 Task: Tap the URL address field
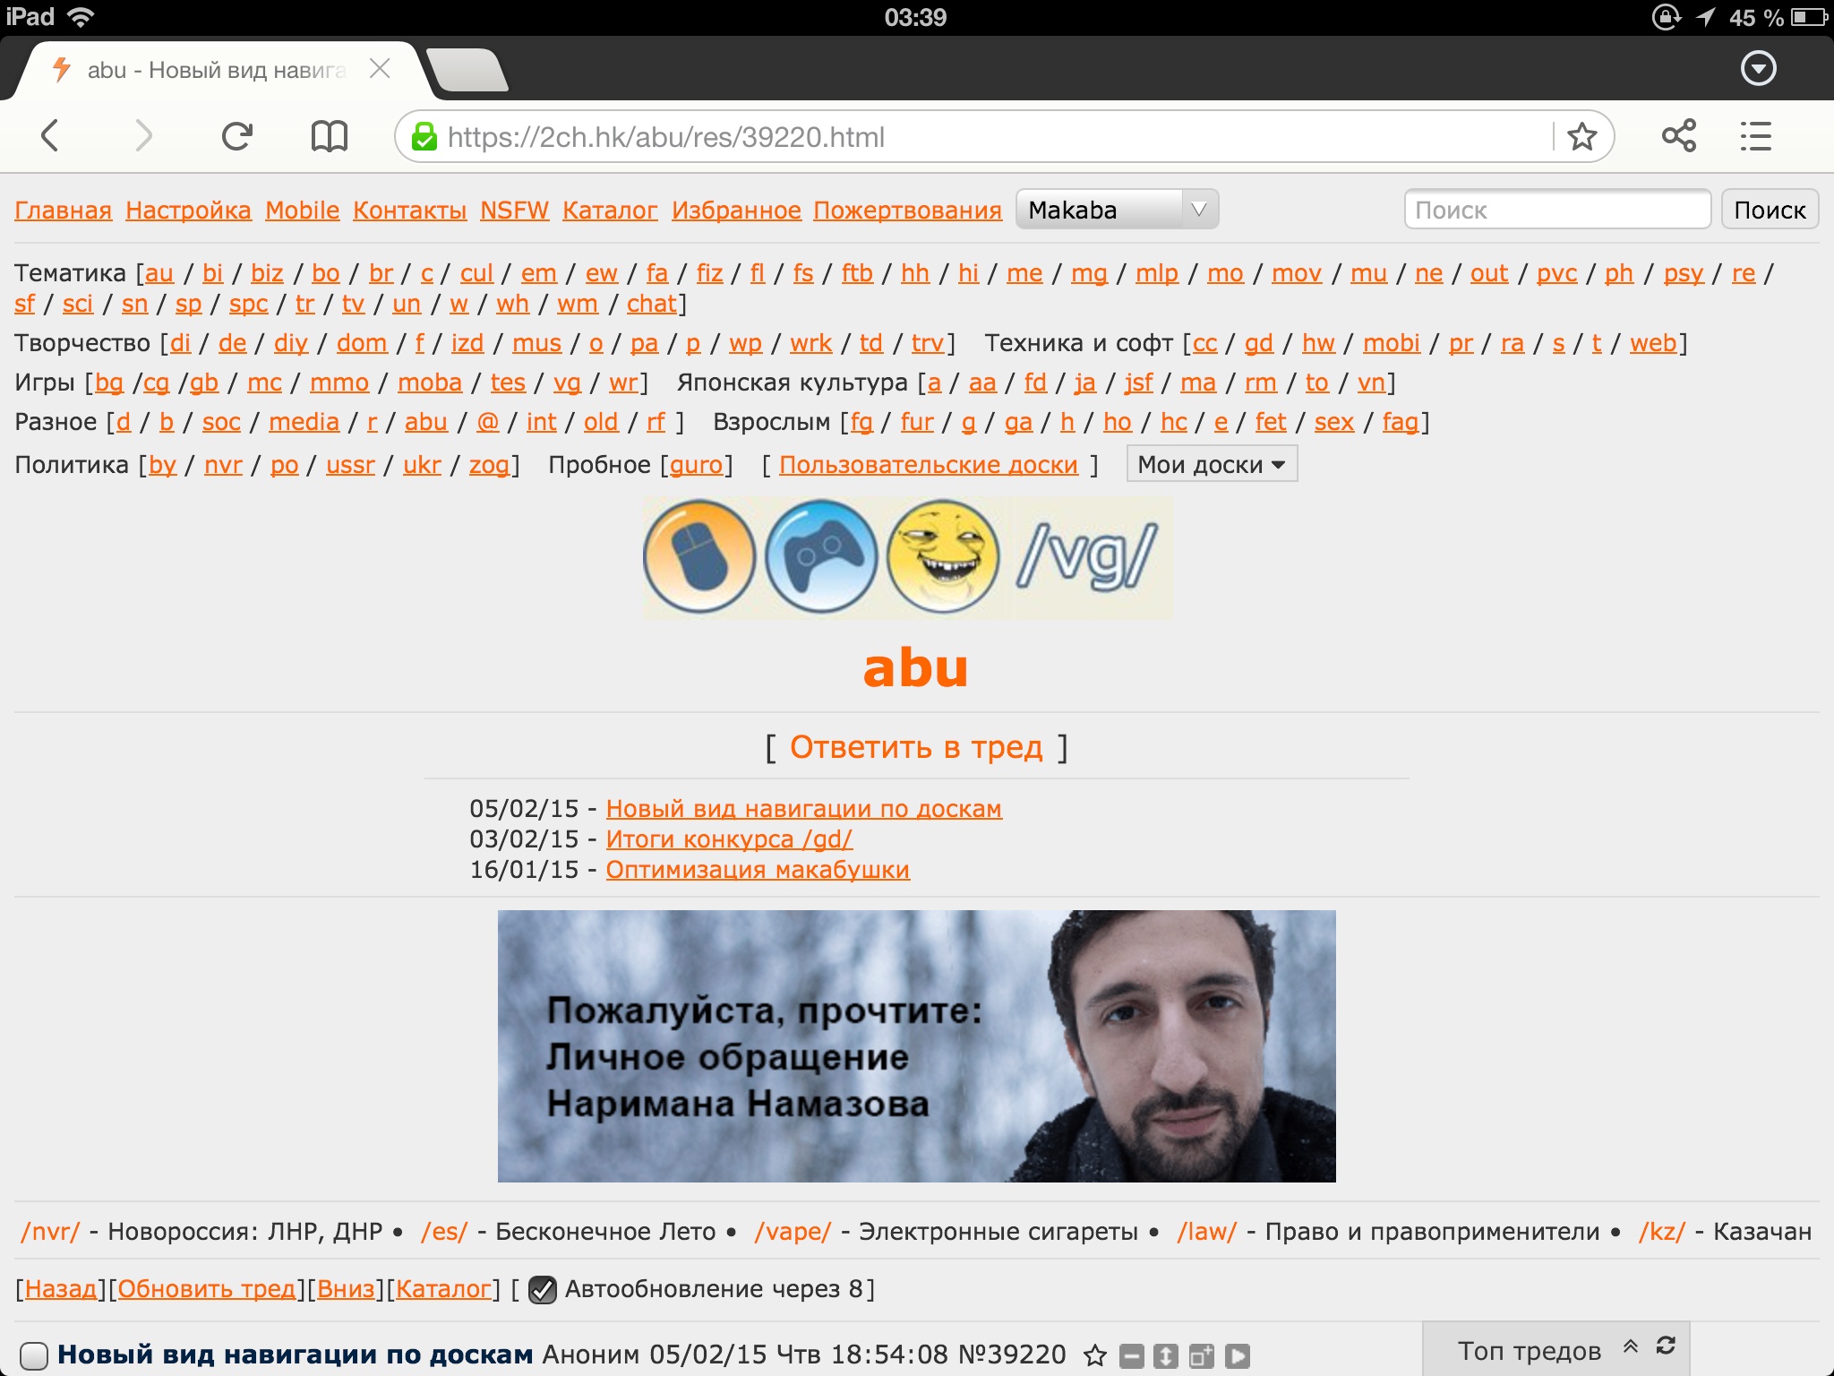click(x=994, y=137)
